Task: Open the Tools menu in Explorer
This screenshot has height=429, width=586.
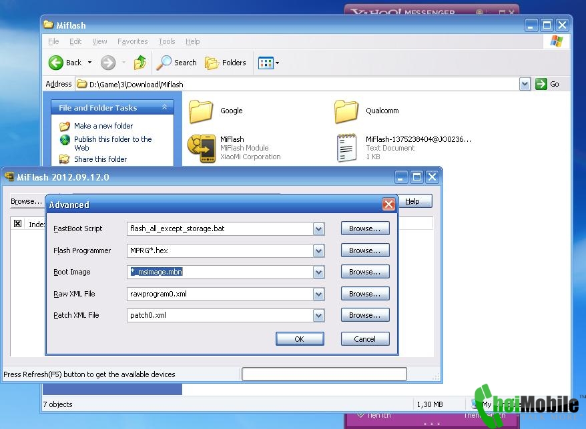Action: [167, 41]
